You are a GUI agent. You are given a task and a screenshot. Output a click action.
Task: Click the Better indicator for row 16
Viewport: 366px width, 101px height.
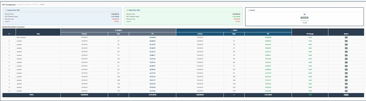(x=346, y=91)
